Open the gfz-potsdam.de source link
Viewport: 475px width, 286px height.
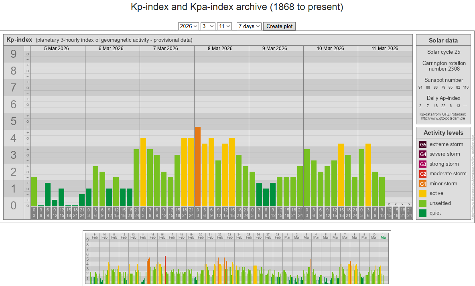tap(443, 118)
